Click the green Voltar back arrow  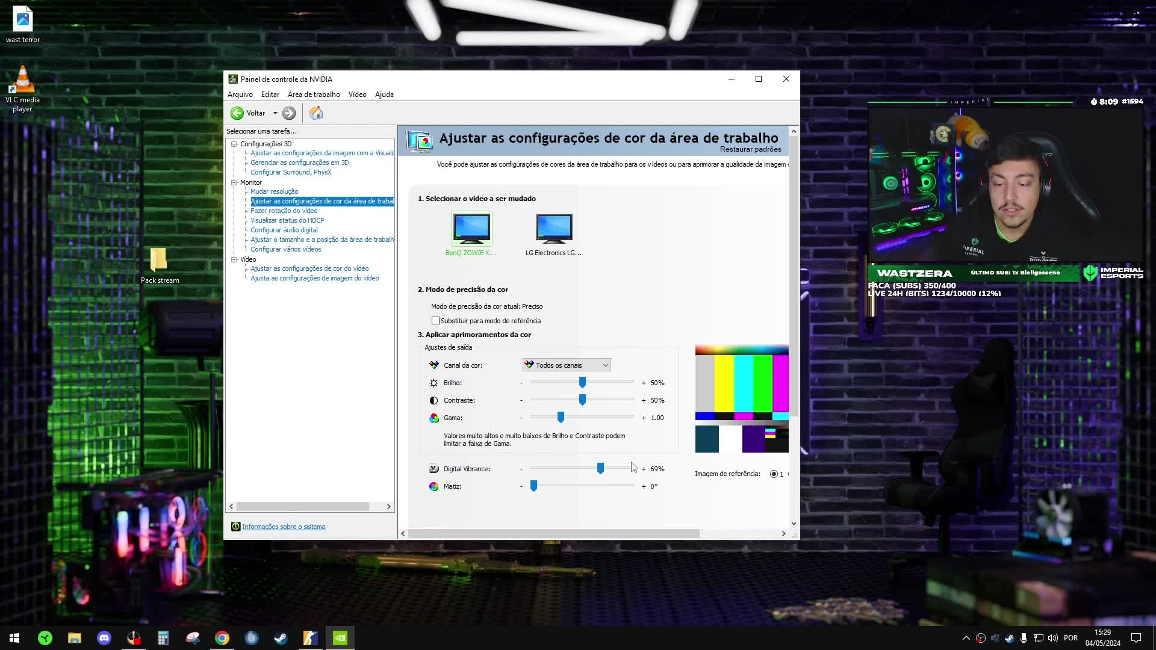237,113
